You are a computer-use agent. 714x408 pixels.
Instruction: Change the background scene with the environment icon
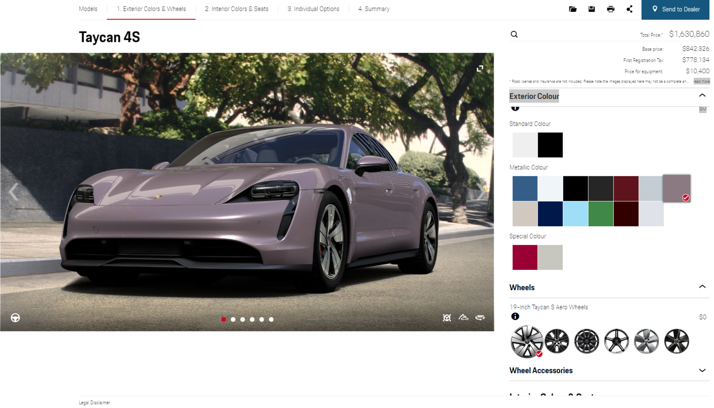pos(463,318)
